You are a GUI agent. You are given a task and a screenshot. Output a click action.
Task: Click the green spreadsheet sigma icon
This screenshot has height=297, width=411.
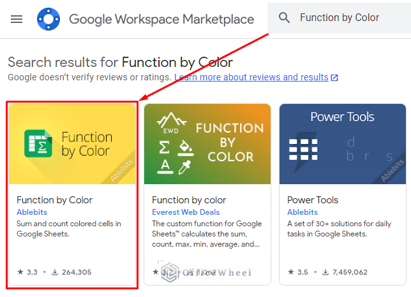point(38,143)
